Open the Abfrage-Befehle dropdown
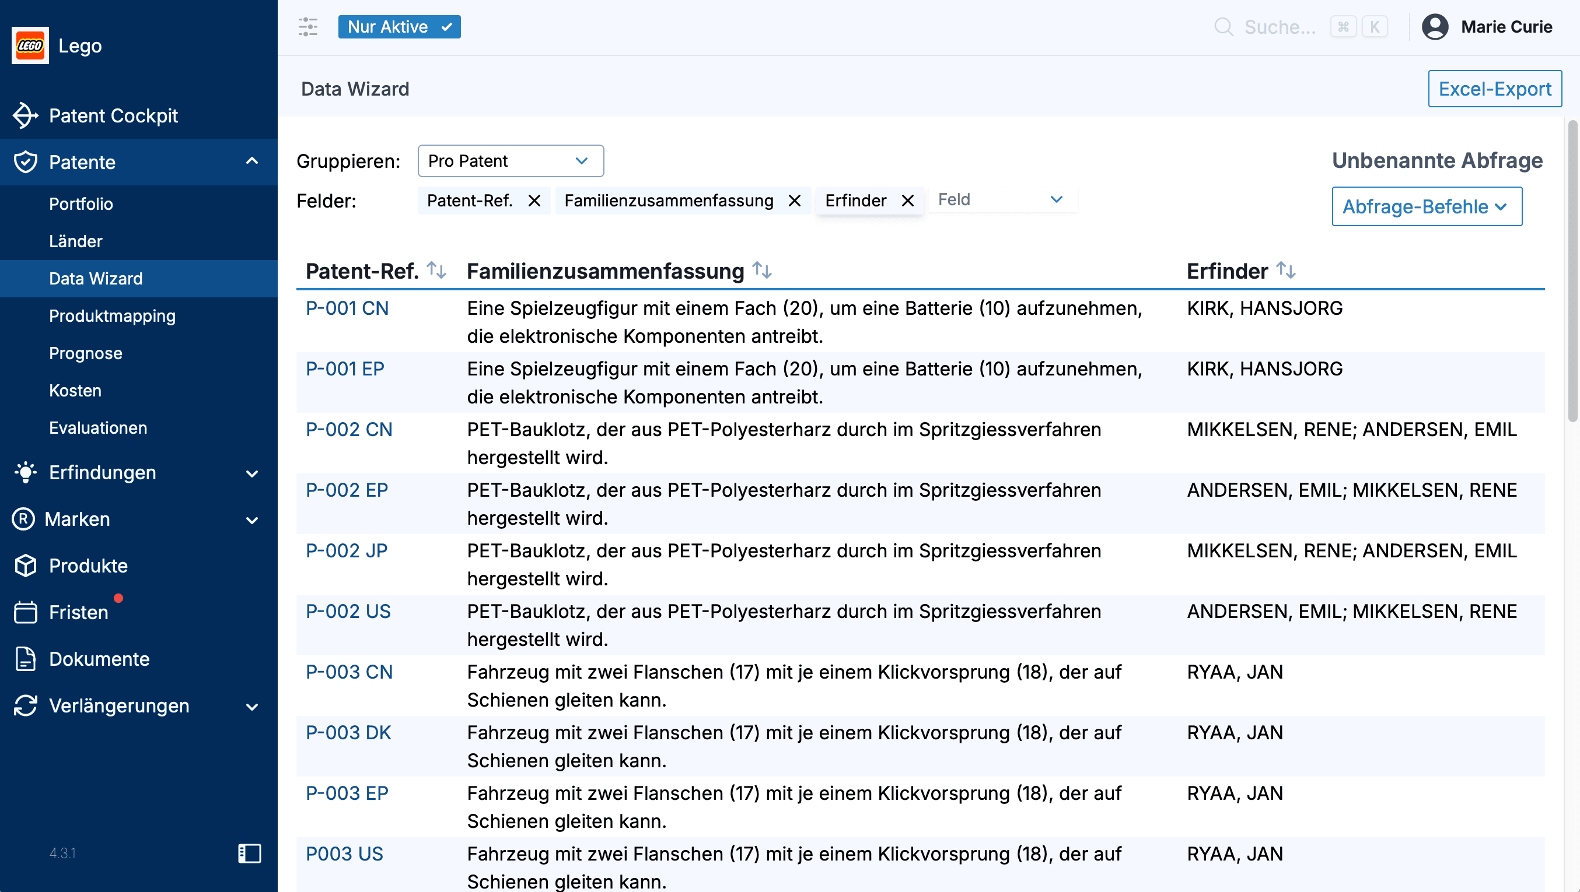This screenshot has width=1580, height=892. [x=1426, y=206]
